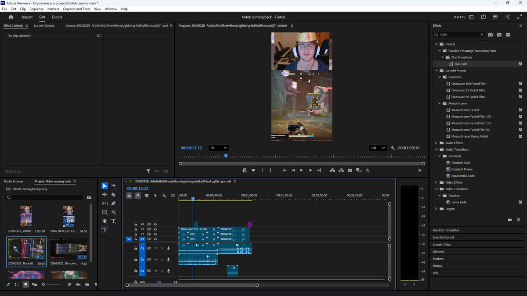
Task: Toggle V3 track visibility eye icon
Action: point(155,229)
